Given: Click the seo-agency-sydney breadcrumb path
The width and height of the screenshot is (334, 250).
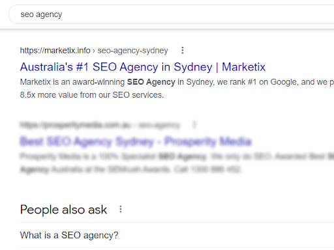Looking at the screenshot, I should [132, 51].
